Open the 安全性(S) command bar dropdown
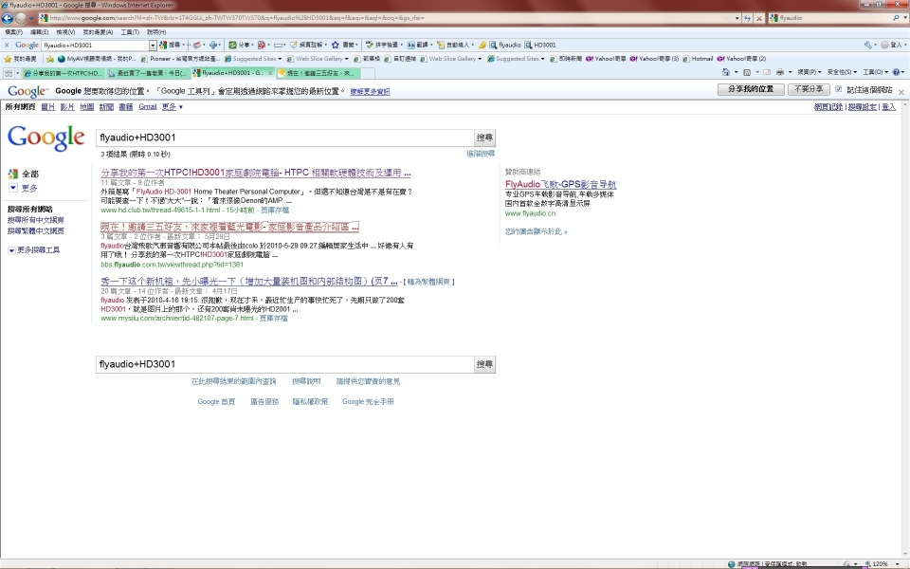 click(x=842, y=72)
